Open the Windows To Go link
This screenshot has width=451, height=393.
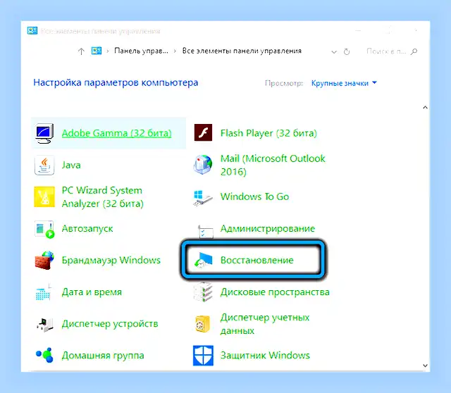[x=254, y=196]
